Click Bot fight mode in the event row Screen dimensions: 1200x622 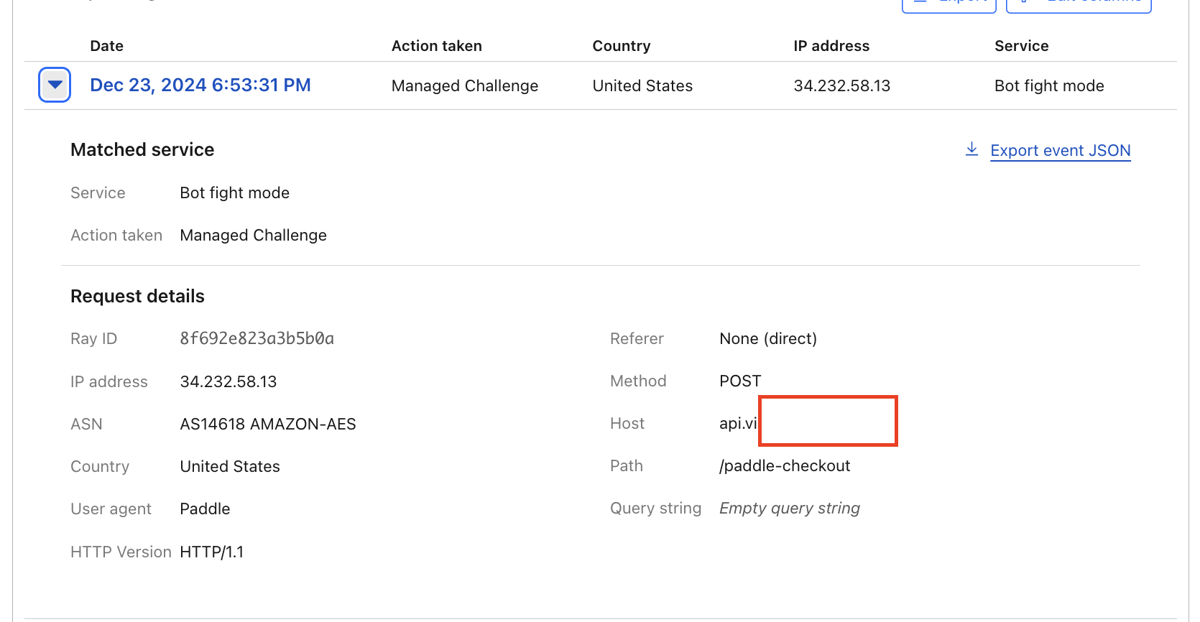click(1048, 85)
